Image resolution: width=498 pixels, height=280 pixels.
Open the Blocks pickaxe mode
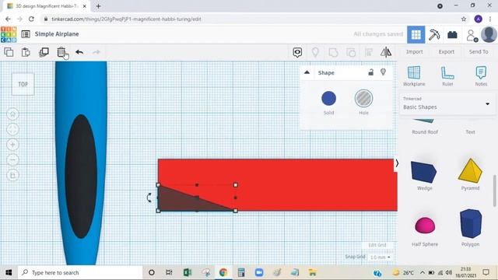tap(434, 34)
